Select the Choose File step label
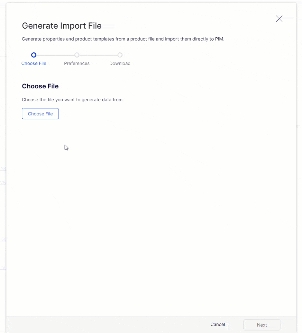The width and height of the screenshot is (302, 333). (x=34, y=63)
